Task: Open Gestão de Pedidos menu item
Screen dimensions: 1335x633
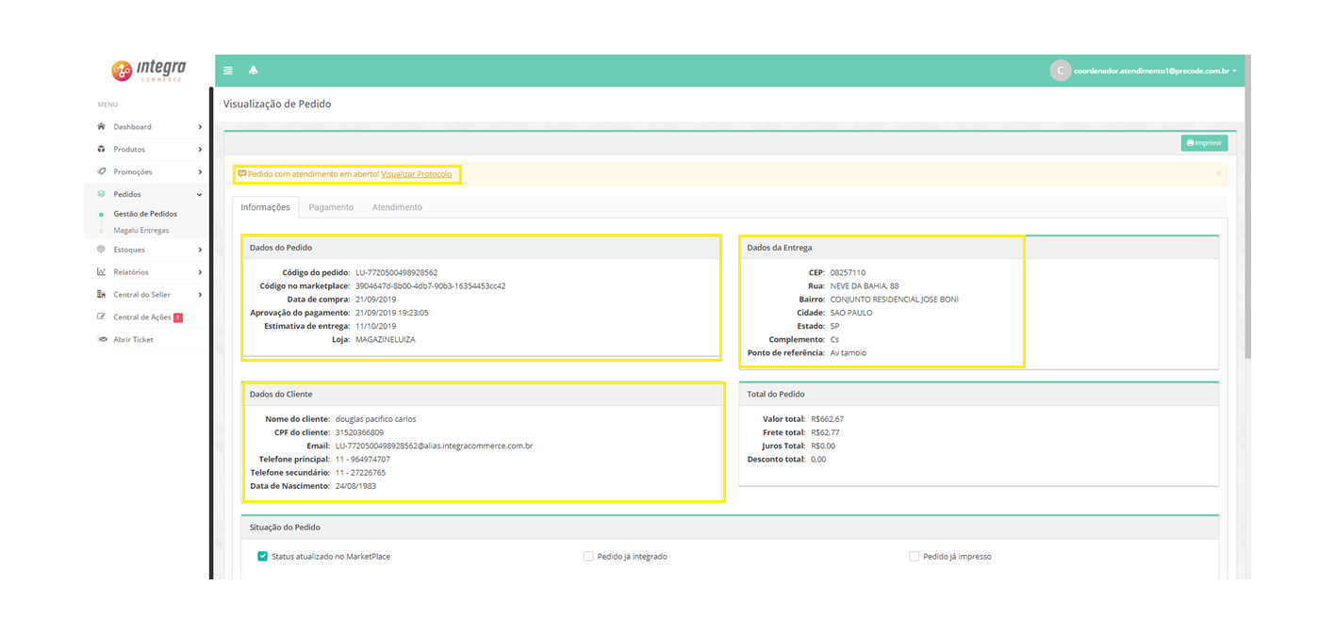Action: pyautogui.click(x=145, y=214)
